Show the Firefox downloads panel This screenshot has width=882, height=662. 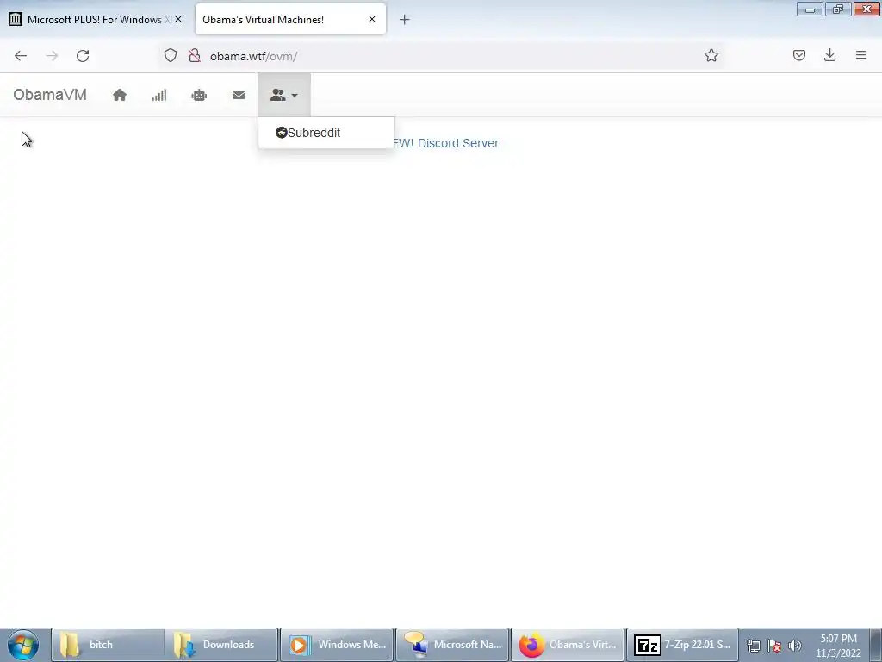coord(829,55)
